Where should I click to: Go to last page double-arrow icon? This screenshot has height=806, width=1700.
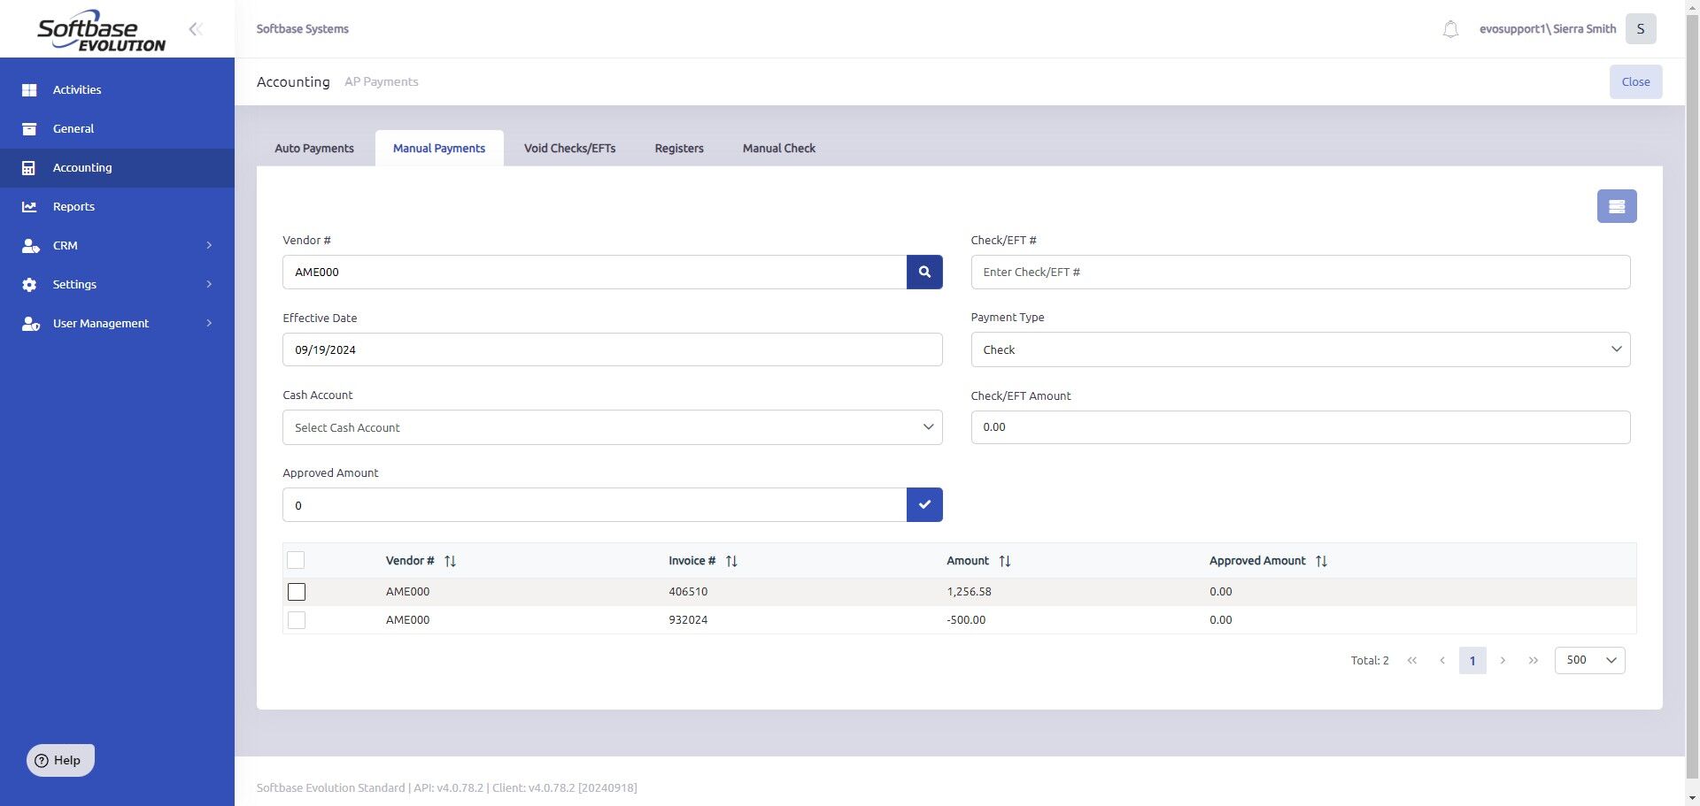(1534, 660)
